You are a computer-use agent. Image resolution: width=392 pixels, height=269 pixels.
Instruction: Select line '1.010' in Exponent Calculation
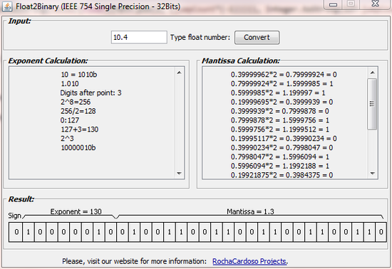pyautogui.click(x=70, y=83)
